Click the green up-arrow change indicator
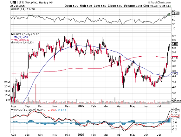 click(170, 6)
